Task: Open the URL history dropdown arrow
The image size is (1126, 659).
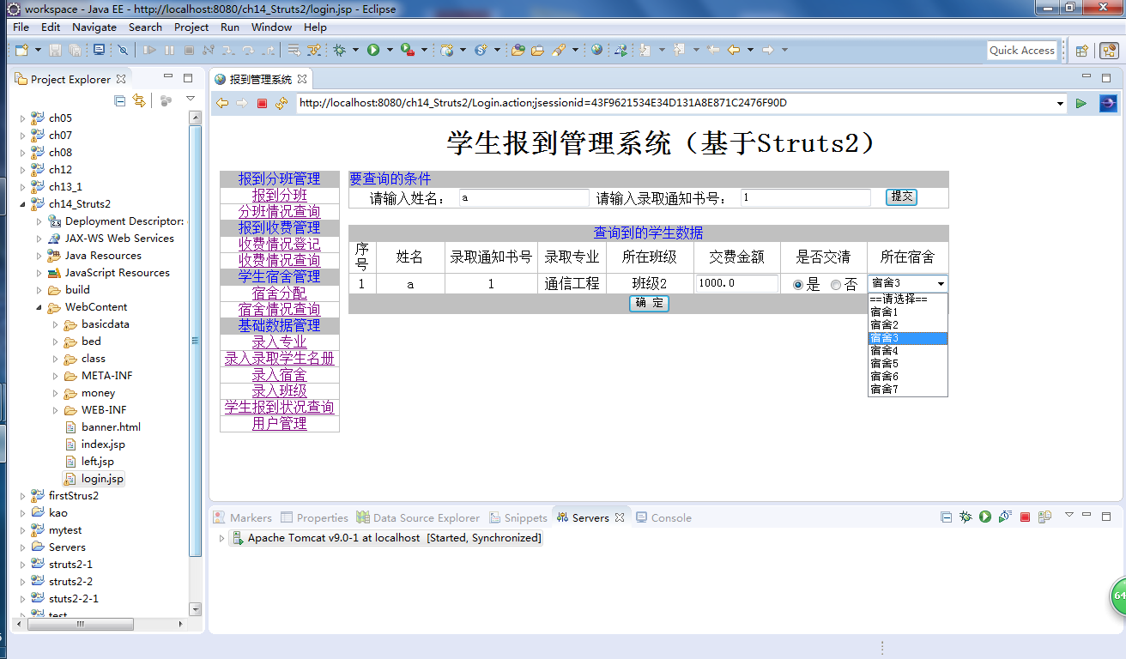Action: click(x=1061, y=103)
